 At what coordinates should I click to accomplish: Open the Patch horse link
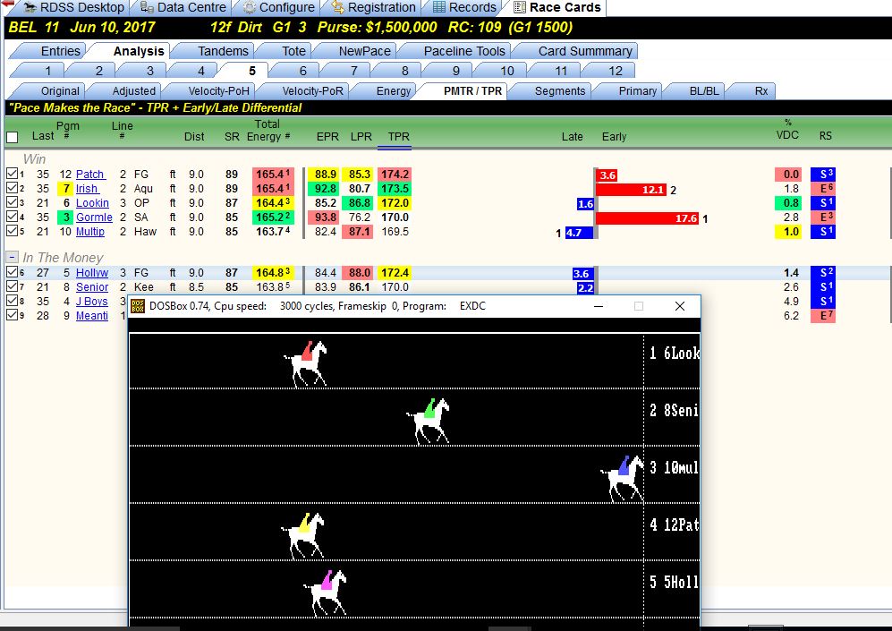pyautogui.click(x=90, y=175)
